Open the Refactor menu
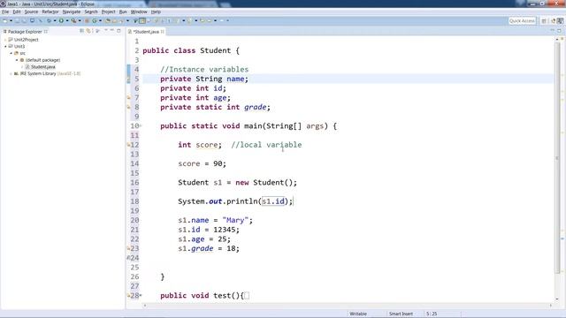Viewport: 566px width, 318px height. 50,11
